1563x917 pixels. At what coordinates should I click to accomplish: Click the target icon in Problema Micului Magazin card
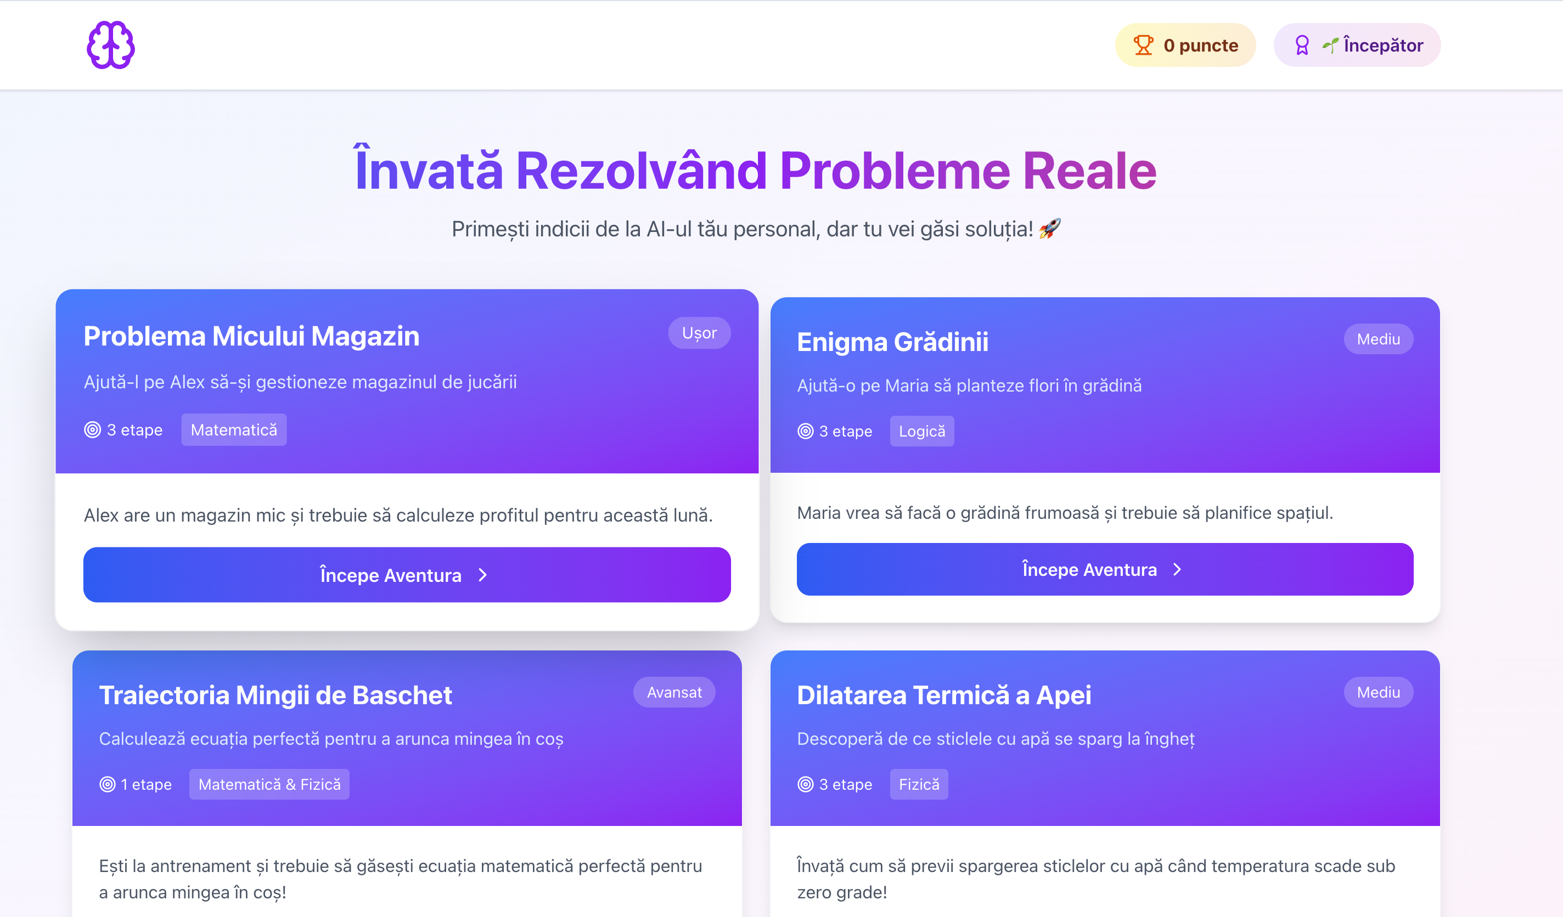(92, 429)
